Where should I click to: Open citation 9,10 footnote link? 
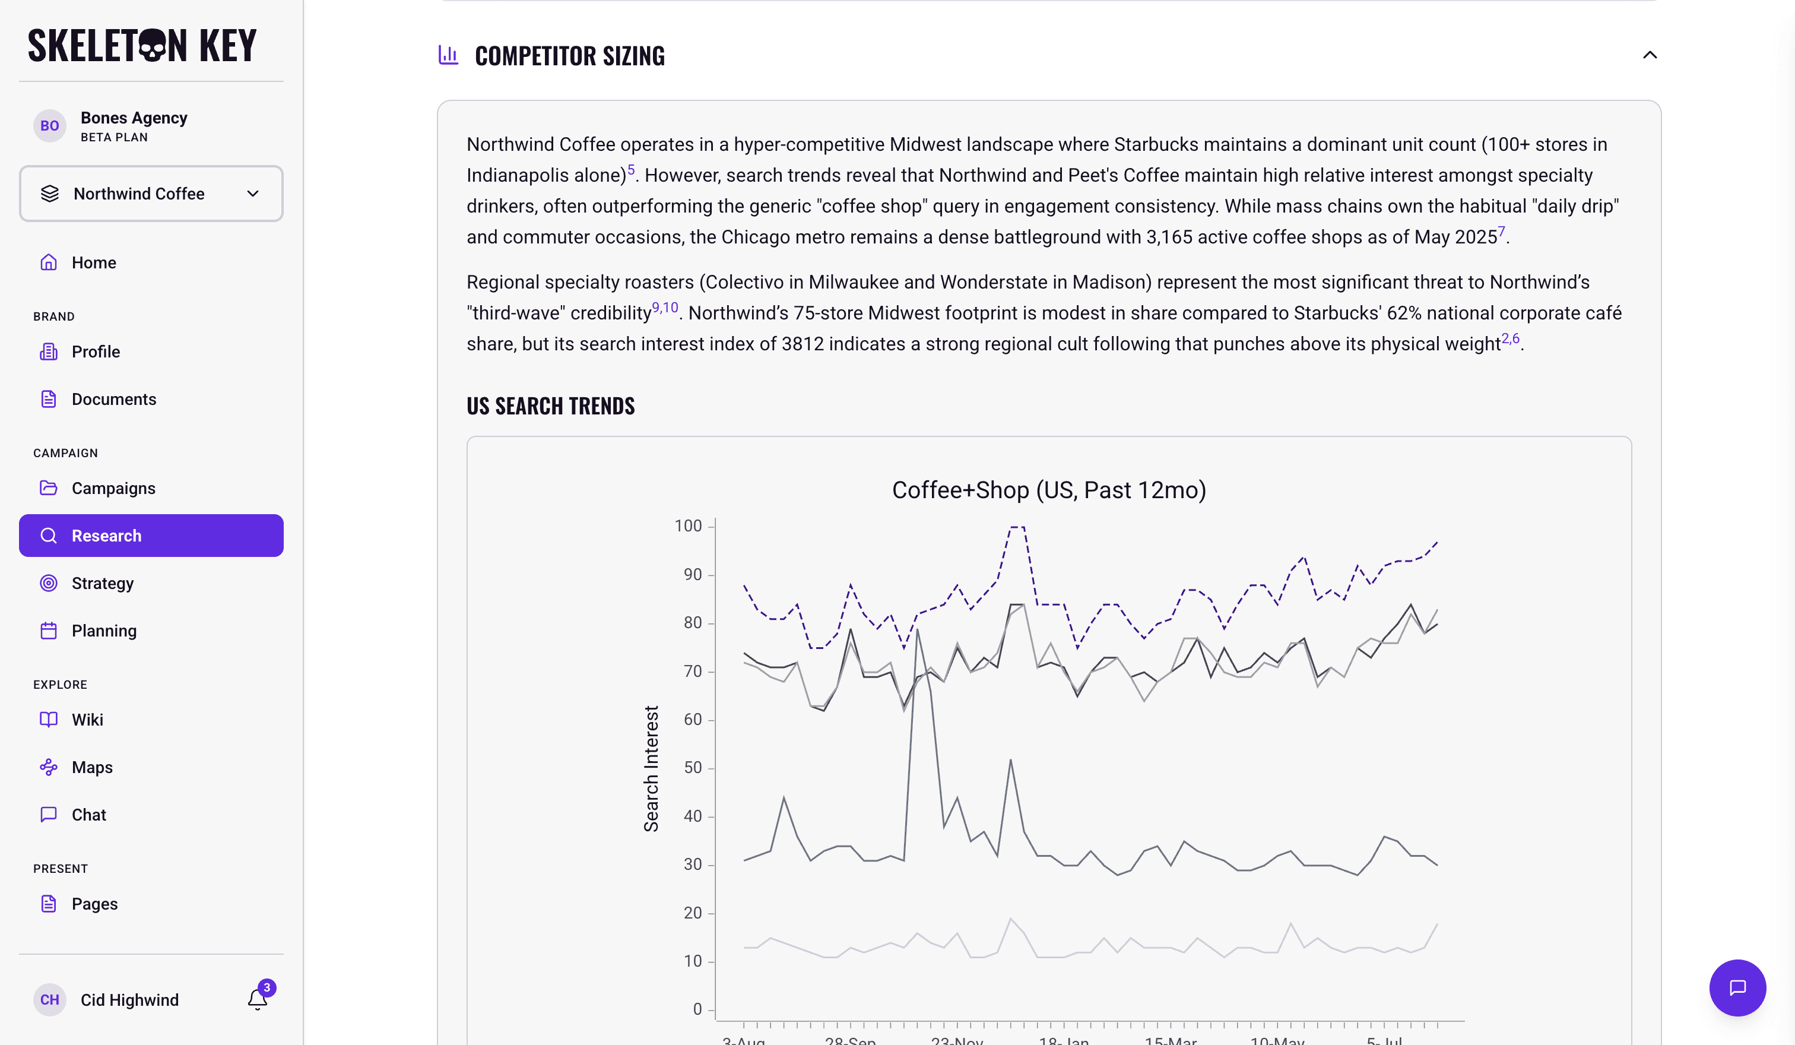665,308
